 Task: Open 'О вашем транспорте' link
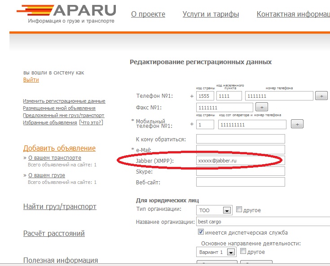[x=55, y=158]
